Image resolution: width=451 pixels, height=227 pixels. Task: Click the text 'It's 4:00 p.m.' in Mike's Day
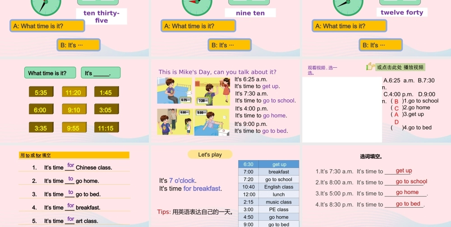252,108
